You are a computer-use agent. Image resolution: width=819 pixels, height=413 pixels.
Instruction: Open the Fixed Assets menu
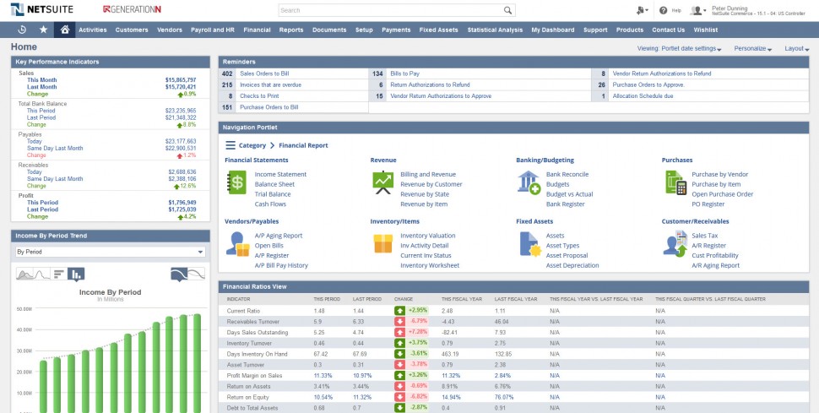438,30
